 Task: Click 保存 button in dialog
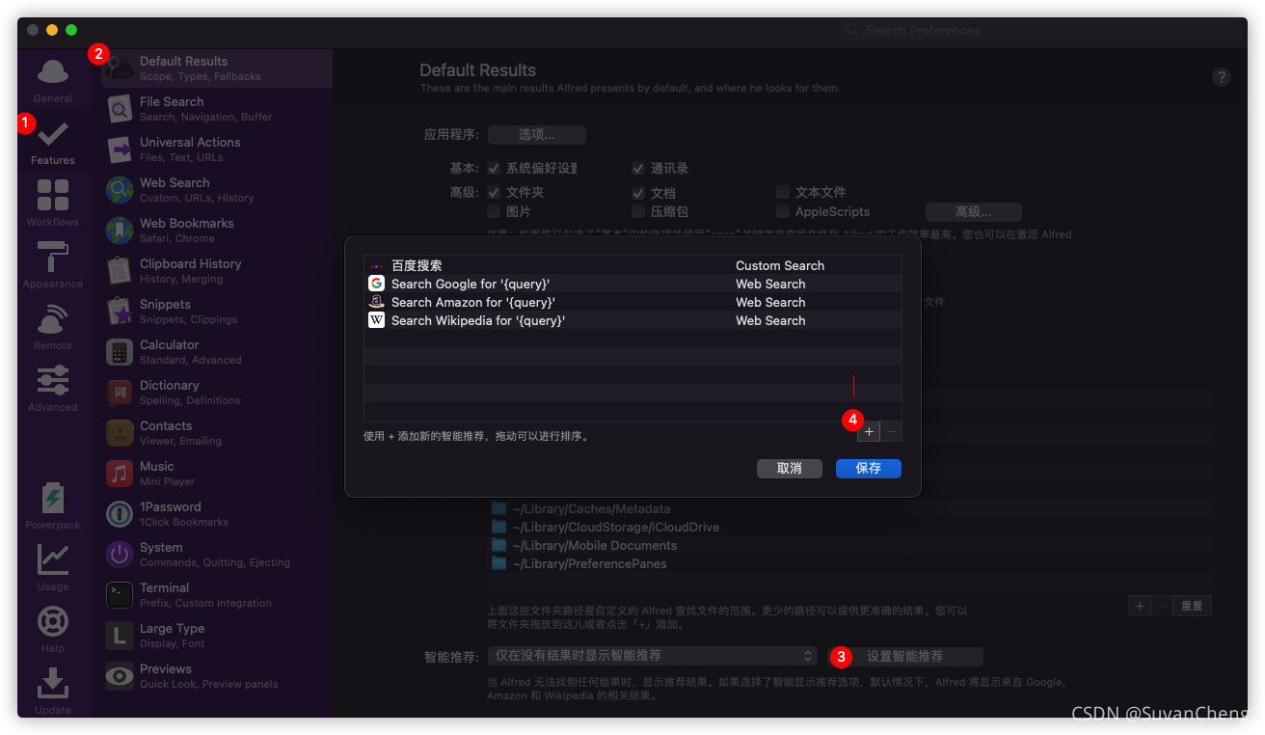[x=868, y=468]
